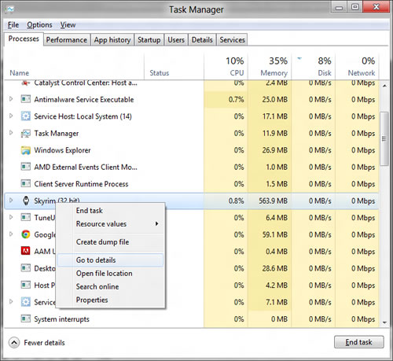Sort by the Status column header

pos(174,66)
